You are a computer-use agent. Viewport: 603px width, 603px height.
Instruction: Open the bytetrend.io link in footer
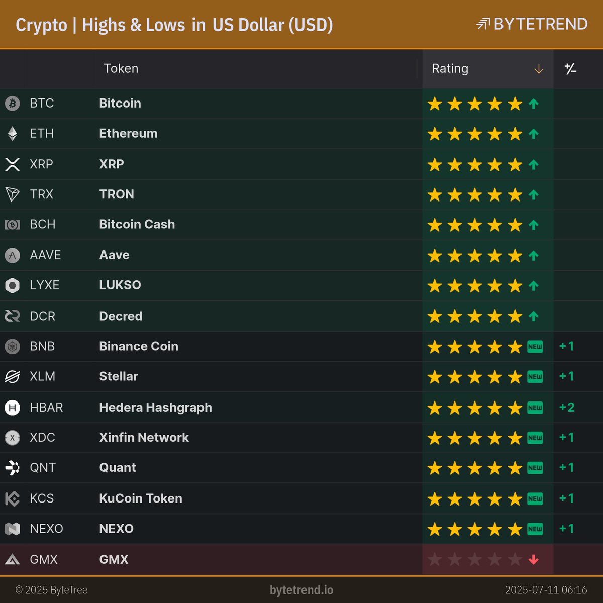[x=301, y=590]
